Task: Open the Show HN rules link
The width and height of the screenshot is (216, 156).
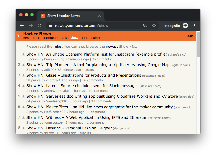Action: click(x=58, y=47)
